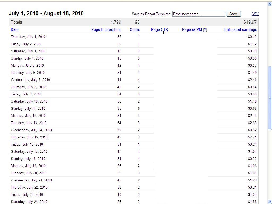
Task: Sort by Page impressions column
Action: tap(106, 30)
